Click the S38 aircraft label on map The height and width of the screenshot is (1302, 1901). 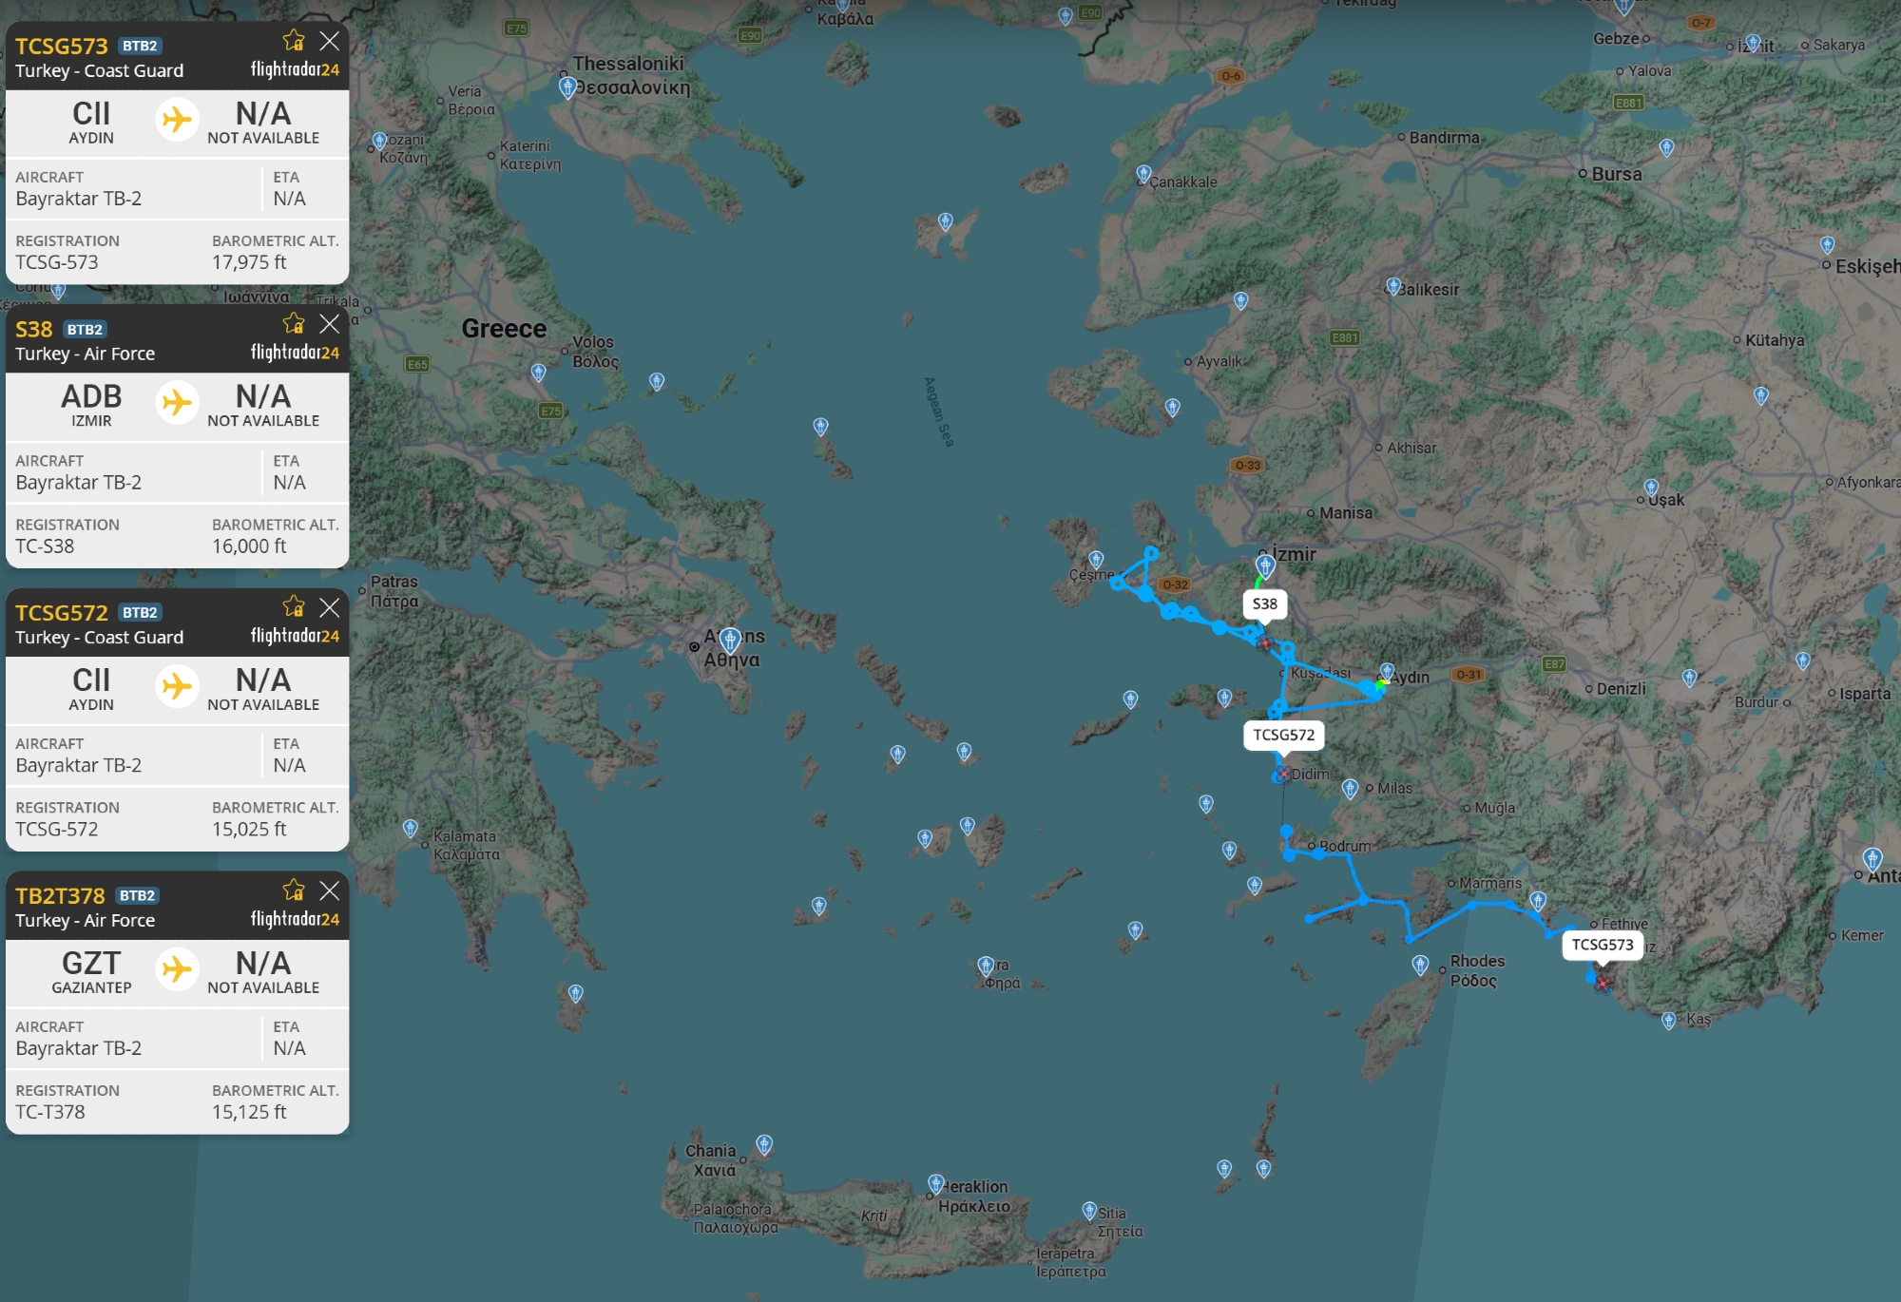(1264, 603)
